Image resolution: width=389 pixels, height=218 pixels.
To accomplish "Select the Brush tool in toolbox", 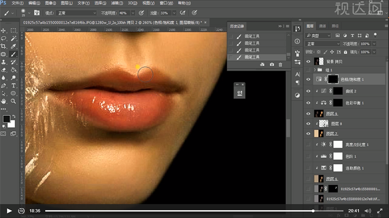I will [14, 54].
